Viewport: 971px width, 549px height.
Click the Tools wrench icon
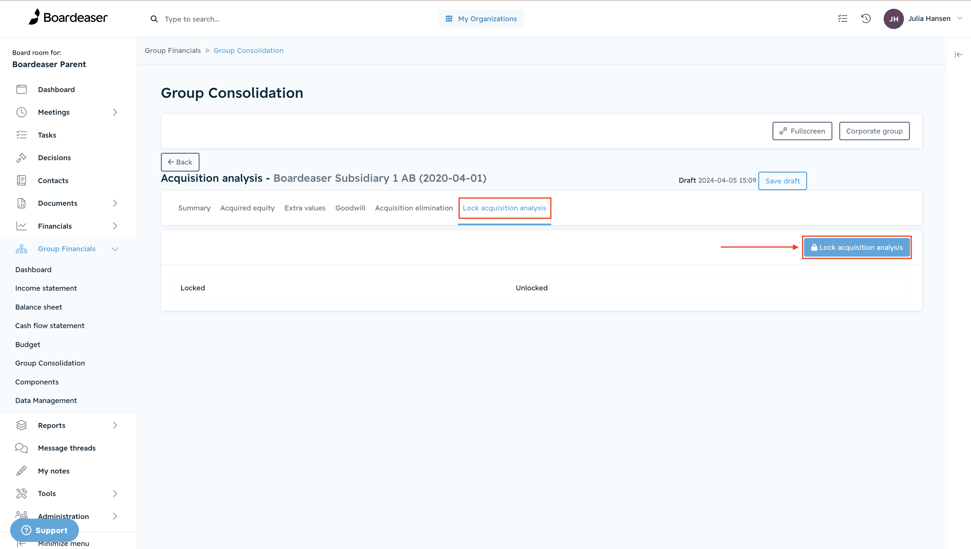[x=22, y=494]
